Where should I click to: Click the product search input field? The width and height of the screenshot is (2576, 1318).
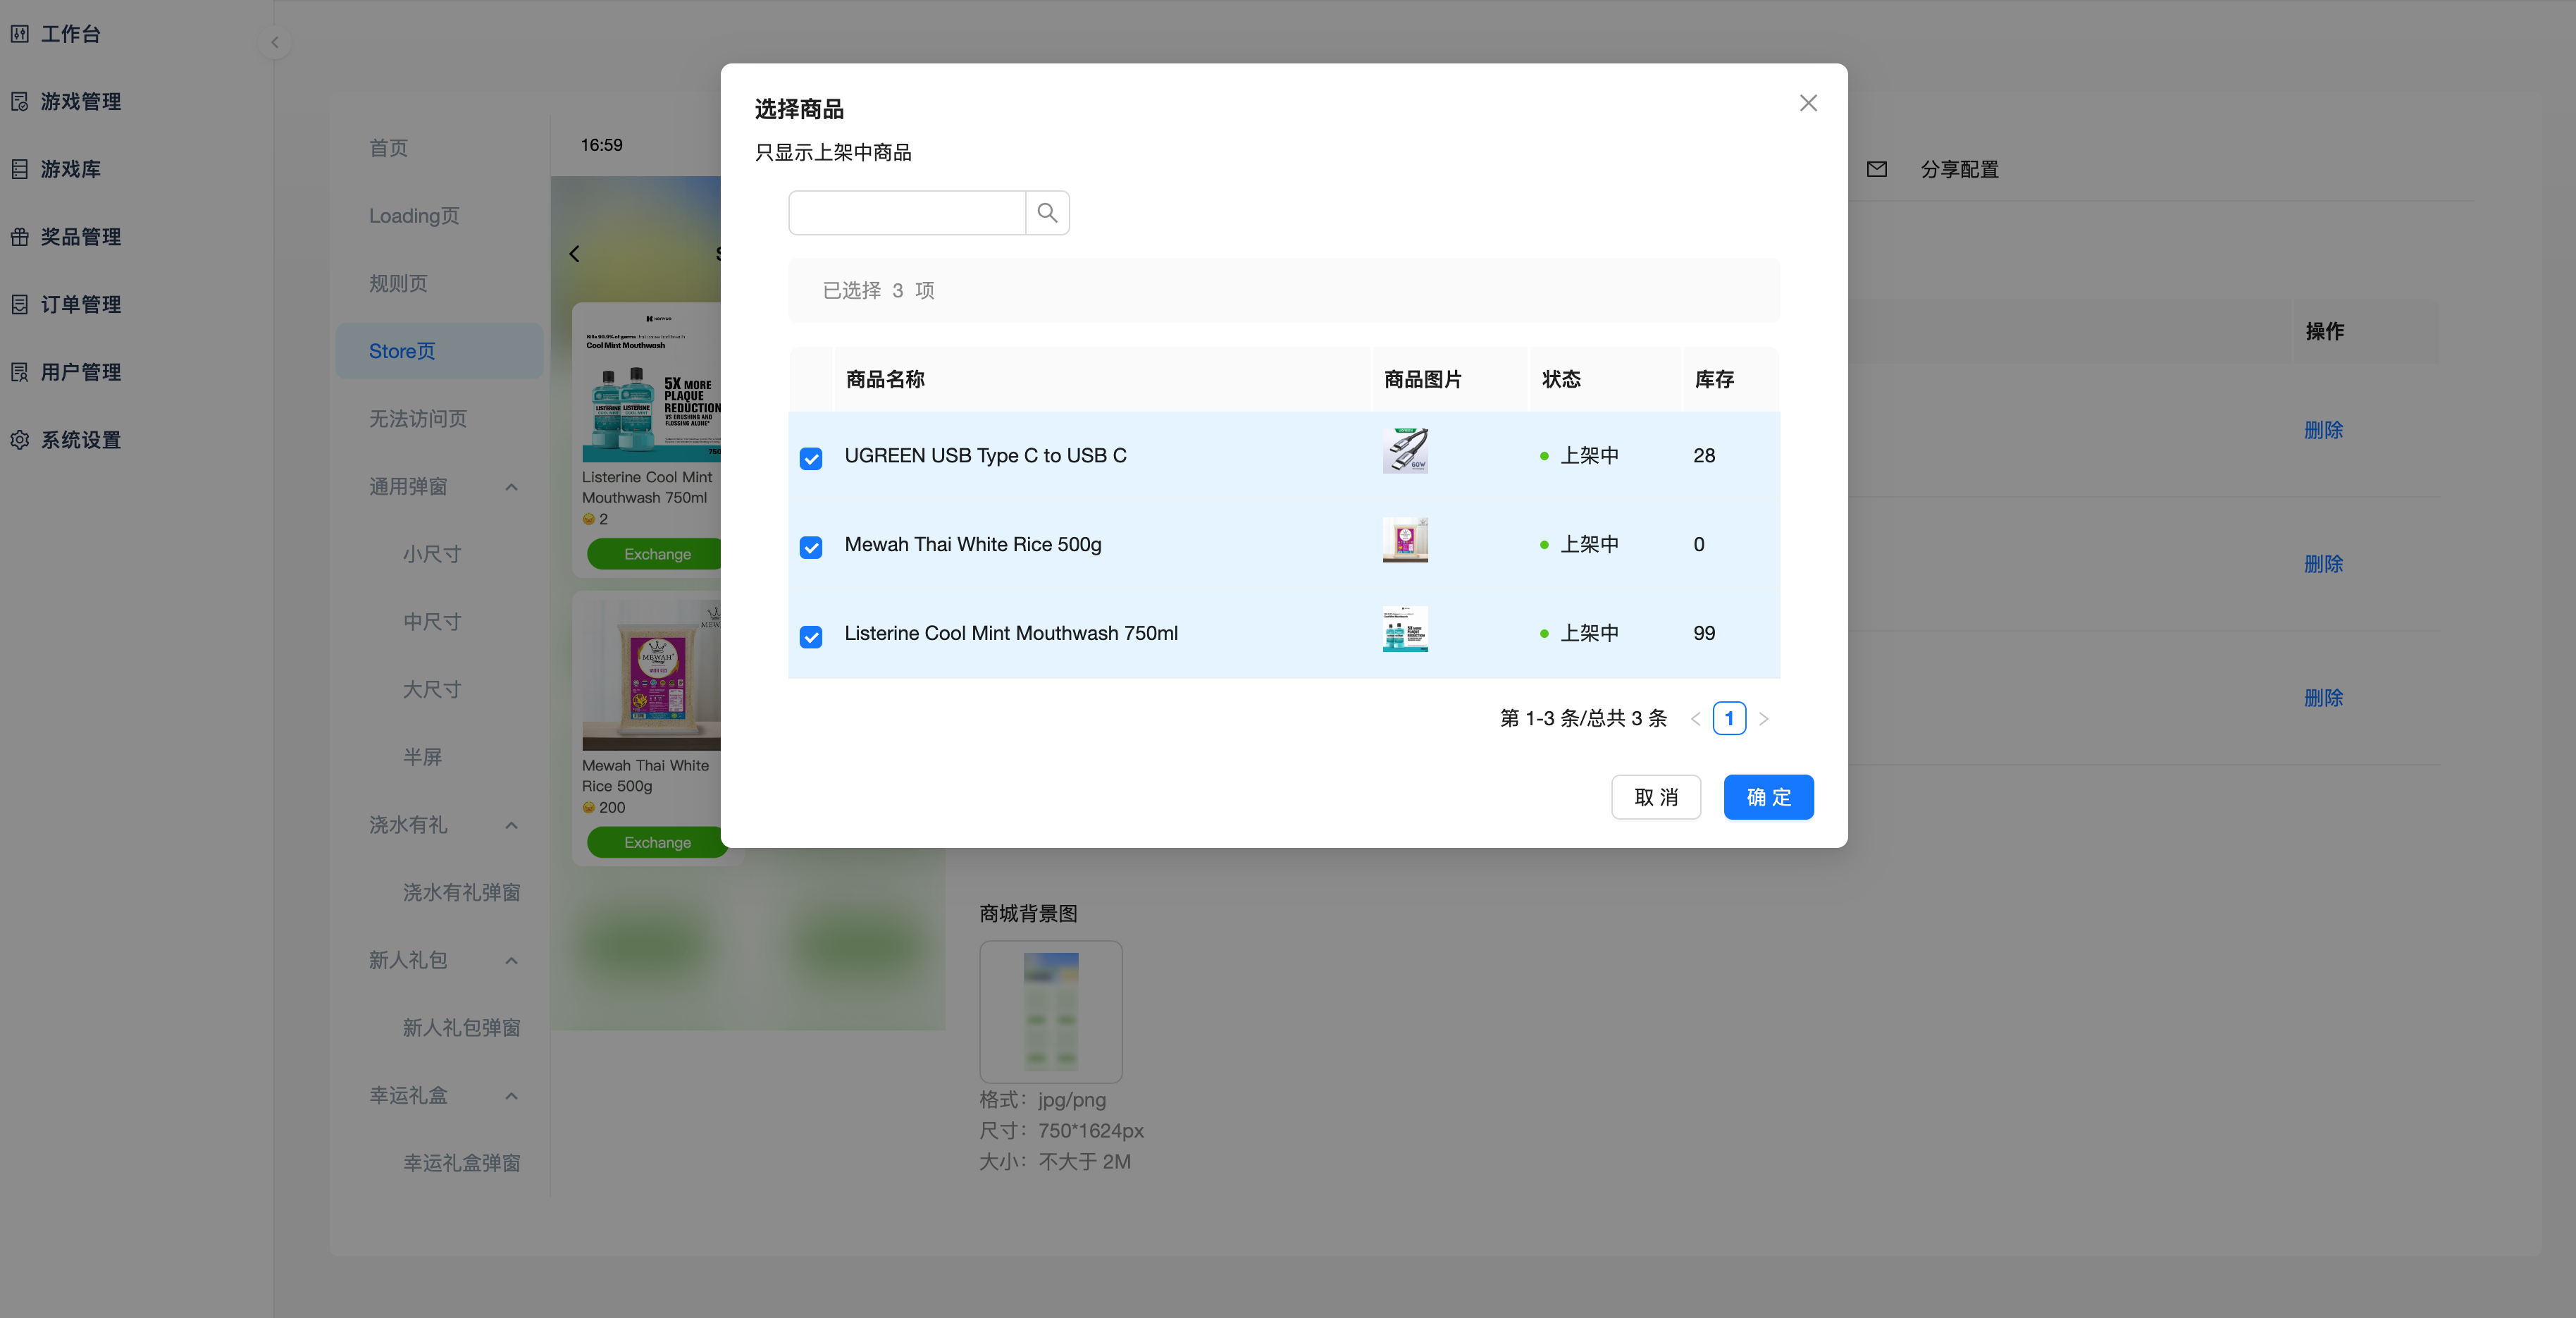[906, 213]
